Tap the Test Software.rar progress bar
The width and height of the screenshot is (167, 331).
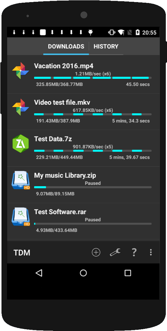(93, 224)
